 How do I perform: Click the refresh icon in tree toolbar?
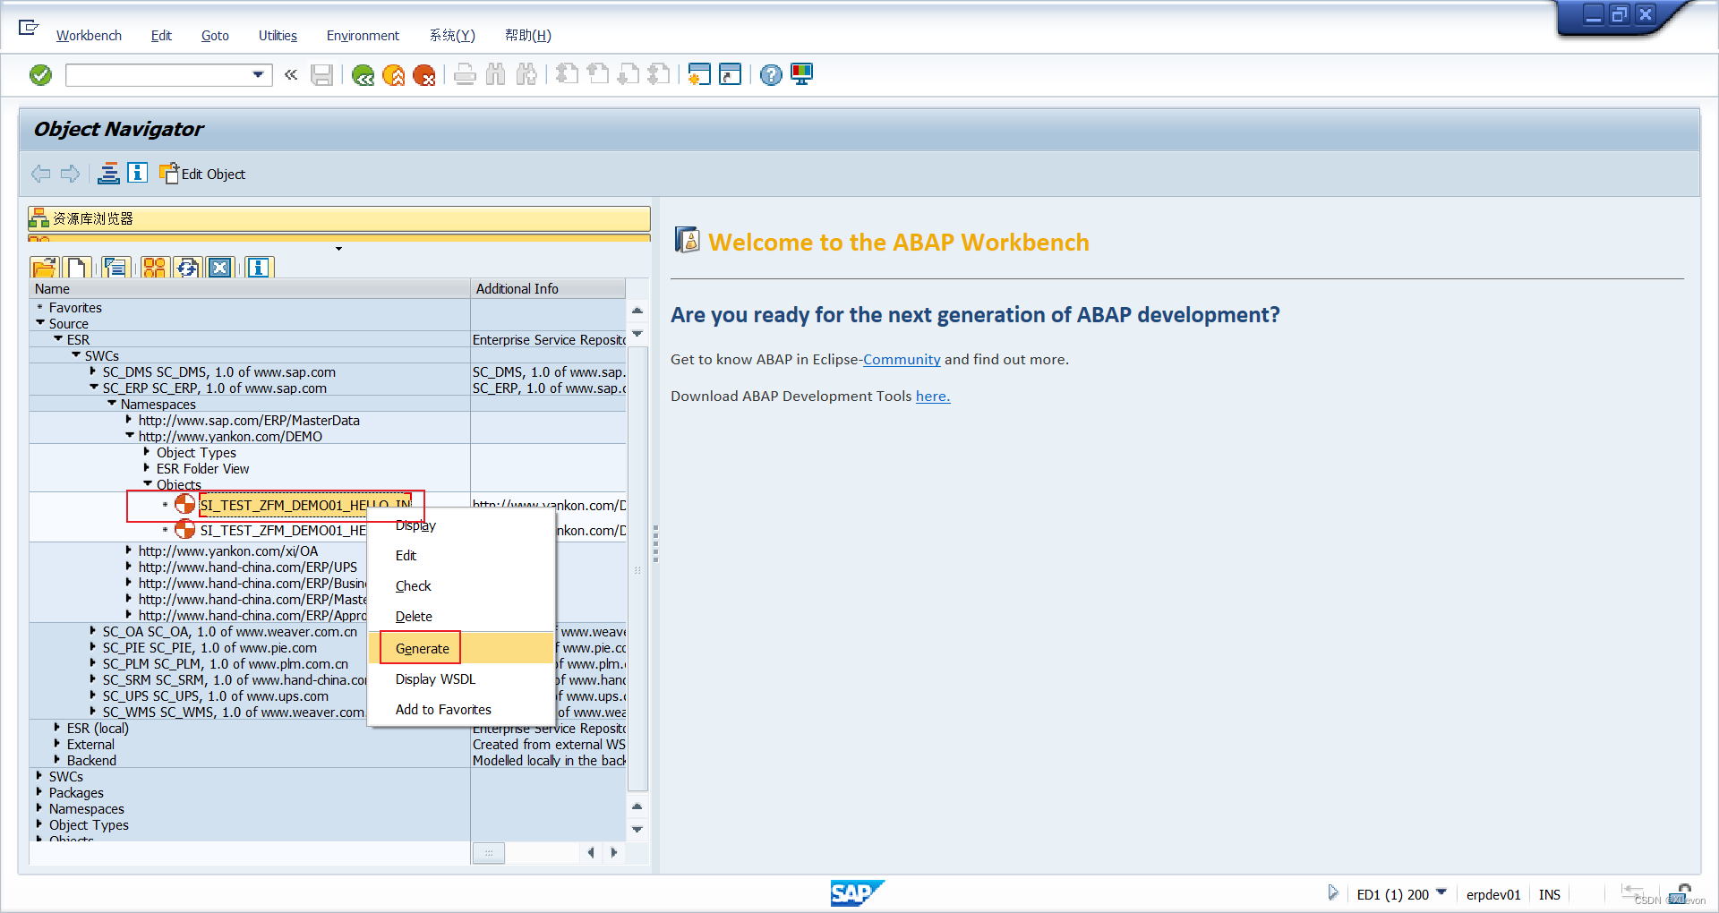point(187,267)
